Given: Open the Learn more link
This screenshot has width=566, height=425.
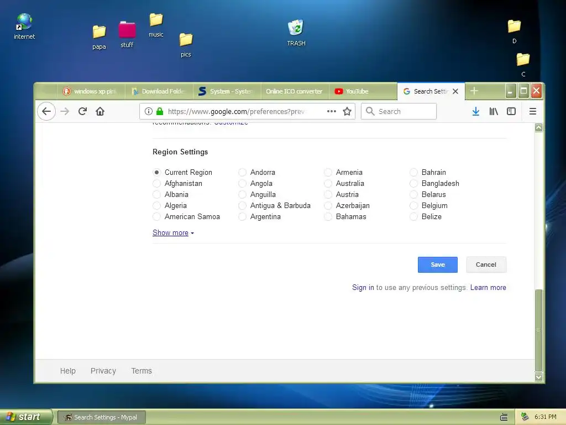Looking at the screenshot, I should pyautogui.click(x=488, y=287).
